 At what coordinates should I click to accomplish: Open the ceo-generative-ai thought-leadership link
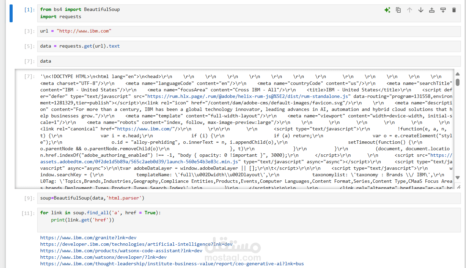[x=172, y=264]
